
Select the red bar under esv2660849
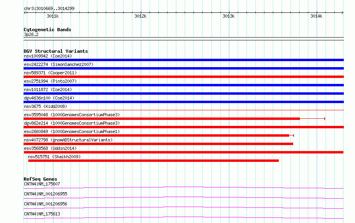click(156, 135)
